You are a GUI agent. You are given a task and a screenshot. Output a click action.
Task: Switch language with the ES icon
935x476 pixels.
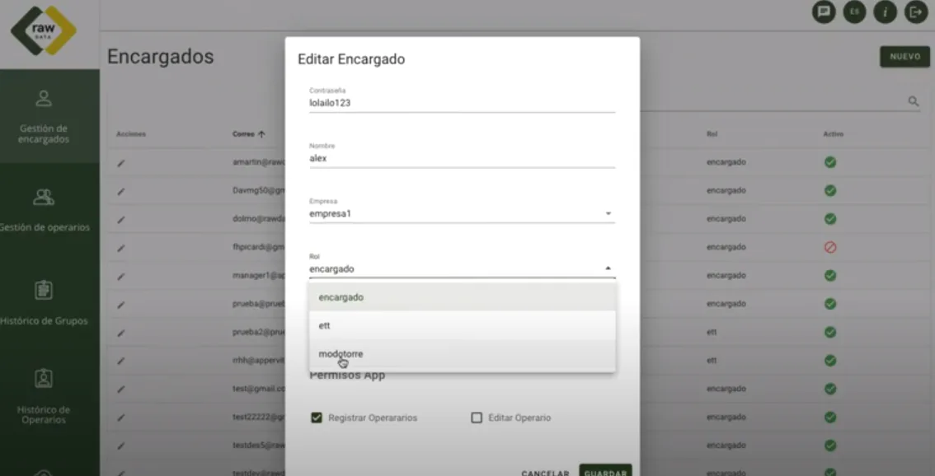854,12
